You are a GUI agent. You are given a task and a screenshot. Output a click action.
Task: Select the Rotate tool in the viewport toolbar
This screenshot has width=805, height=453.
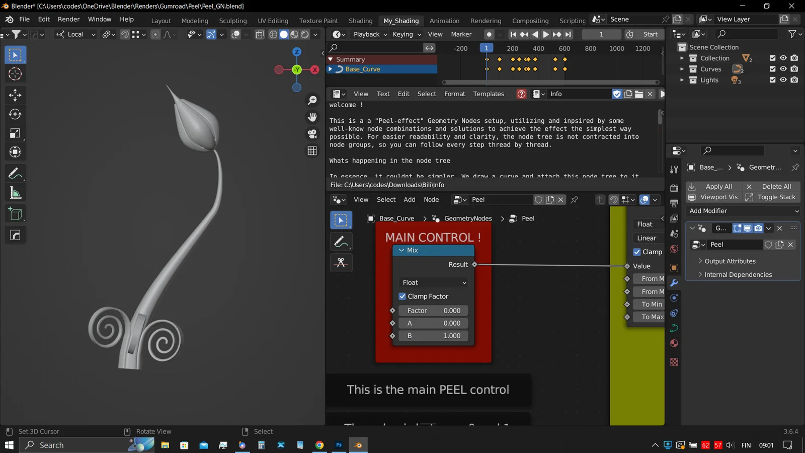tap(15, 114)
